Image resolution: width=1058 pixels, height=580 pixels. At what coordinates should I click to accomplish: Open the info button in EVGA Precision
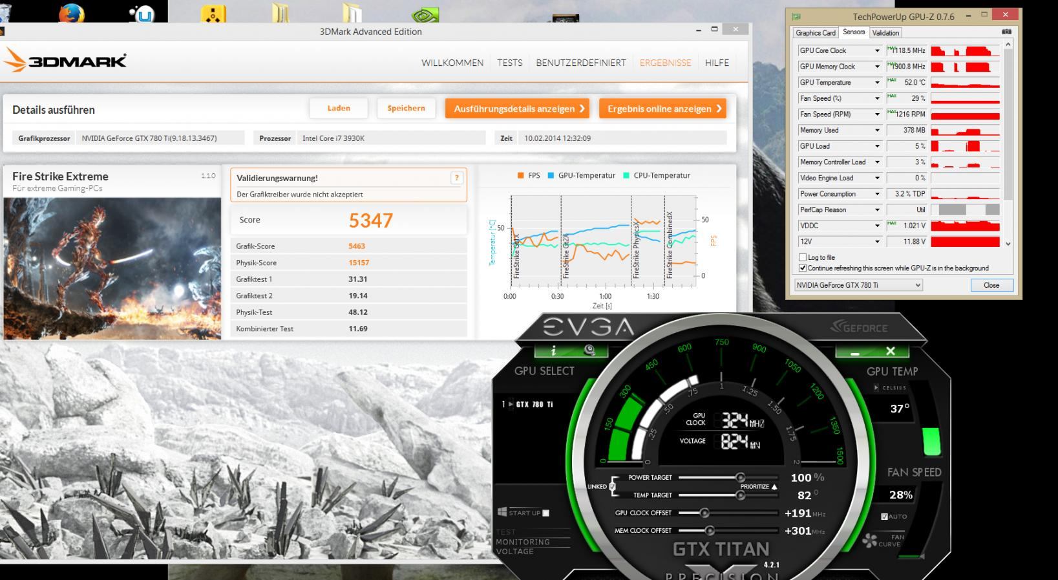pyautogui.click(x=553, y=350)
